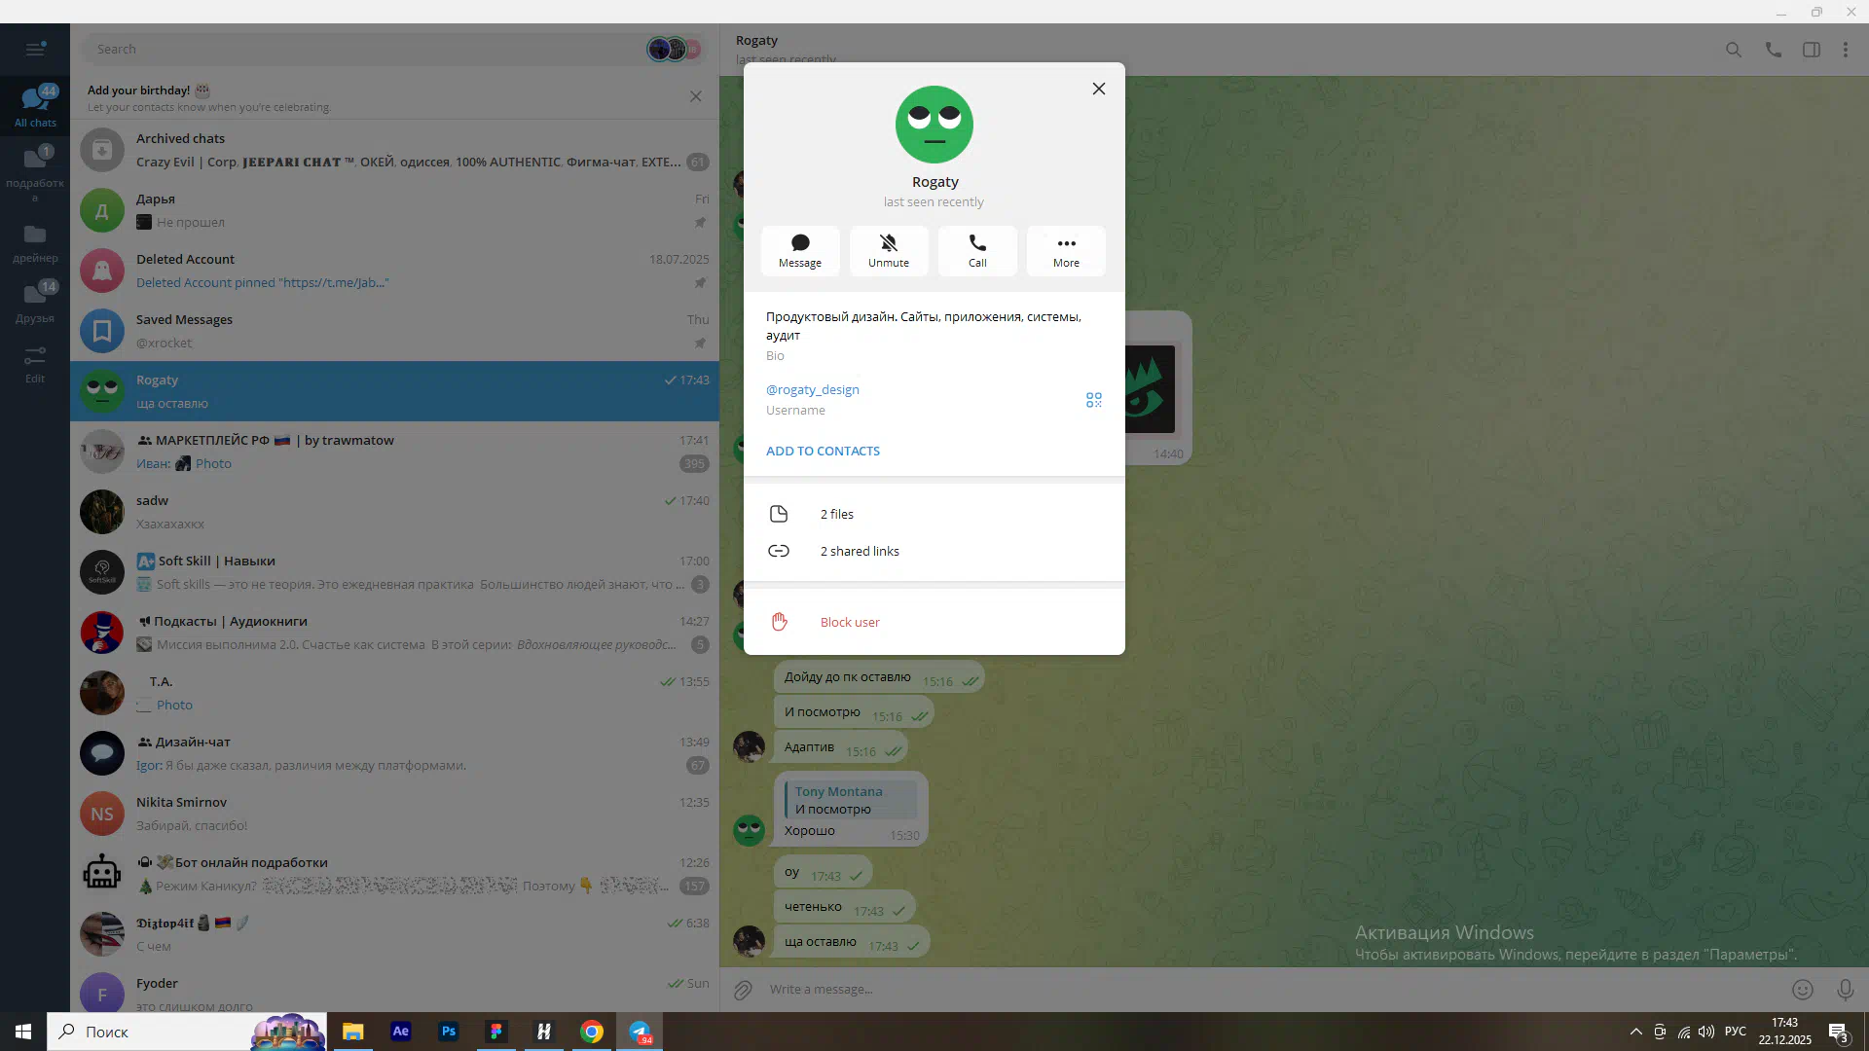
Task: Dismiss the Add your birthday banner
Action: pos(695,96)
